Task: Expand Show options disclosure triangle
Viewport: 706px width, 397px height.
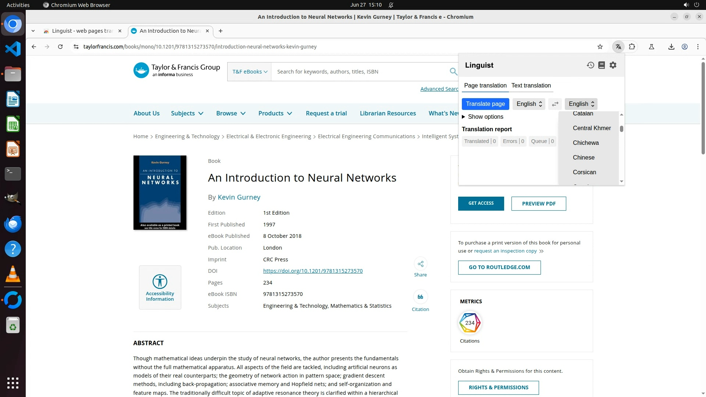Action: click(464, 117)
